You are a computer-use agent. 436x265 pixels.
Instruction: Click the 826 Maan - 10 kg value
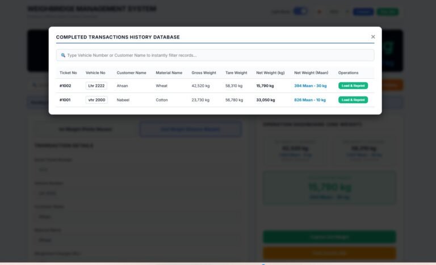(310, 100)
